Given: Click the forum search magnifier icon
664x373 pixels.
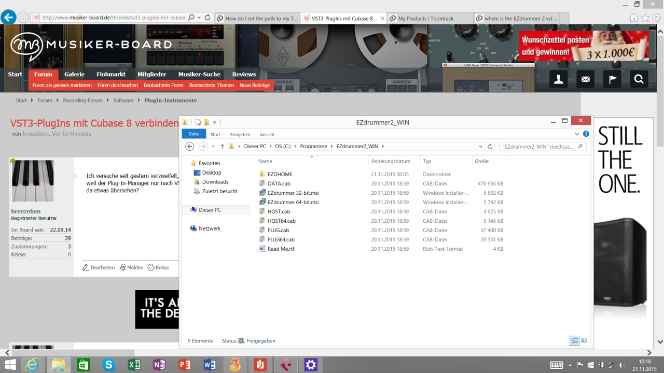Looking at the screenshot, I should (x=639, y=79).
